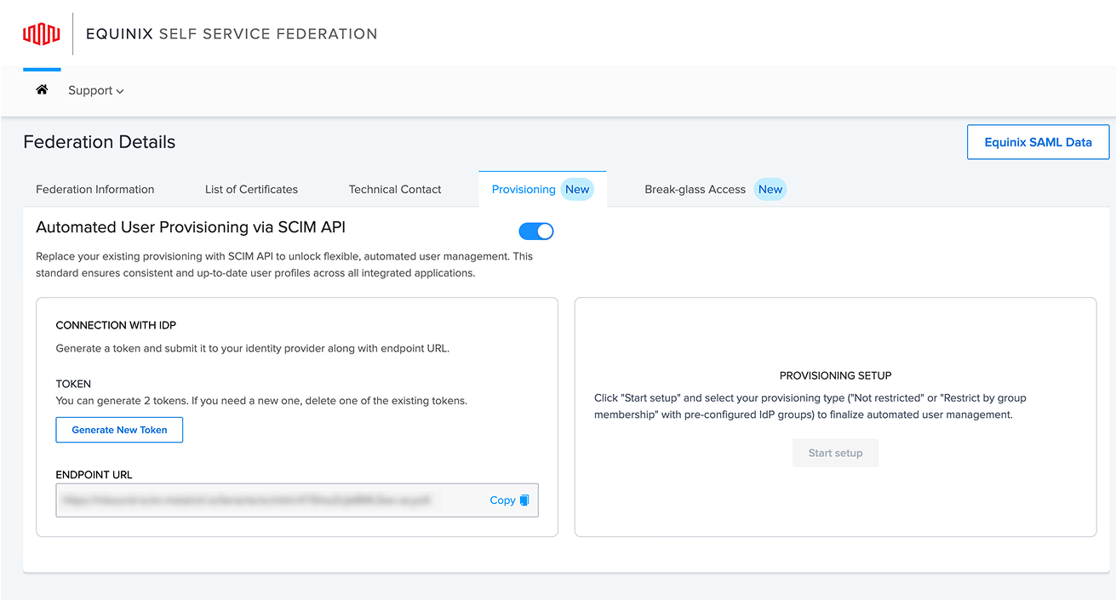Click Generate New Token button
Screen dimensions: 1116x600
pos(119,430)
